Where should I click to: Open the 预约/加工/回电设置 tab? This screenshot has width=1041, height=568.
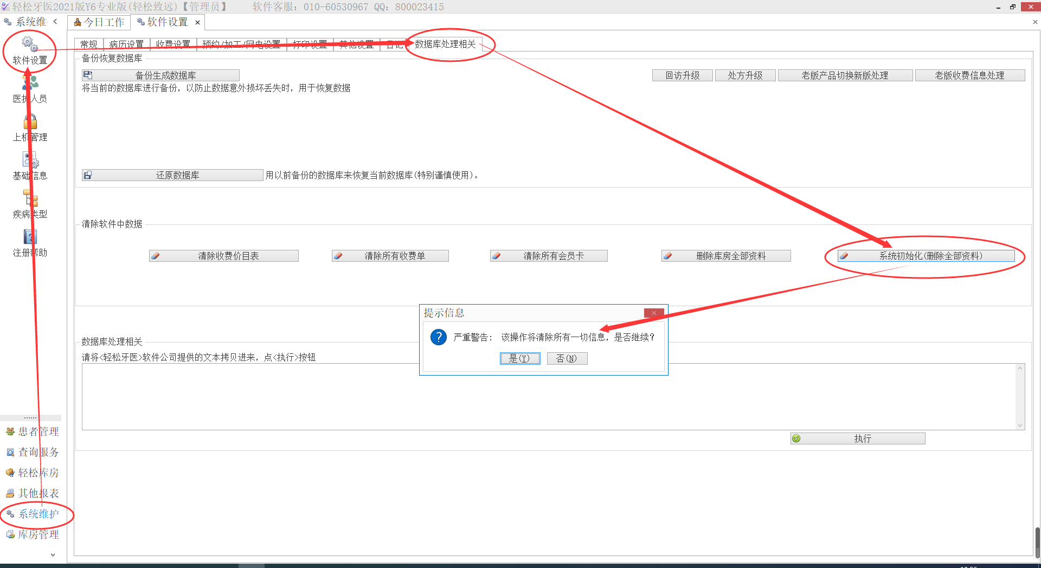[x=241, y=44]
